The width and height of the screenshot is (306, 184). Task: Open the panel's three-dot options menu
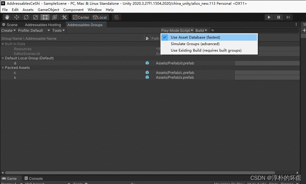pos(296,24)
